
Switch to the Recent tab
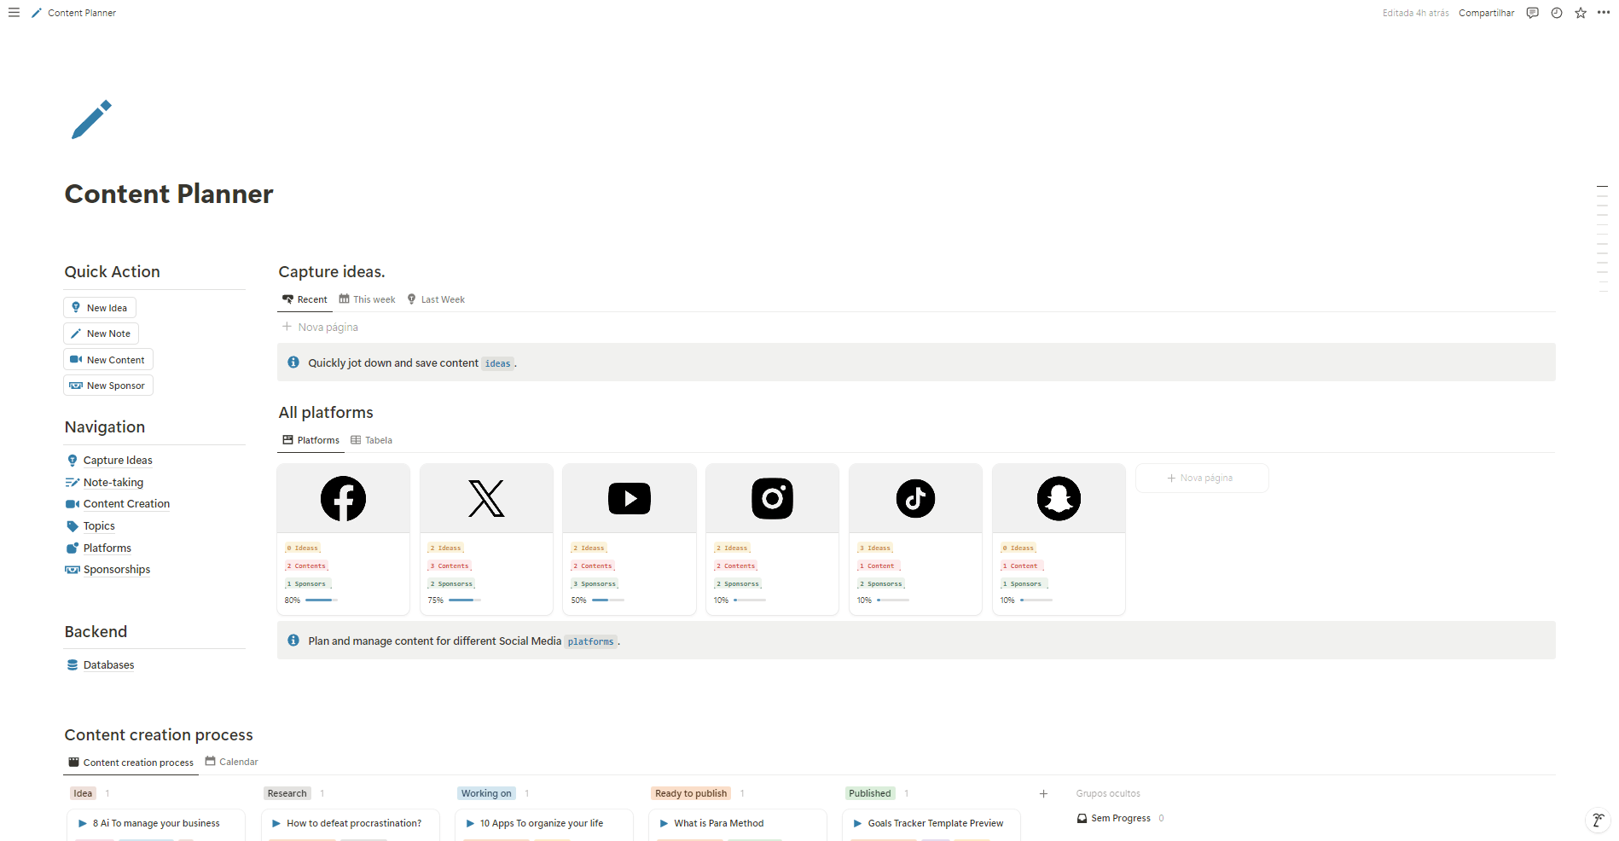[x=305, y=299]
